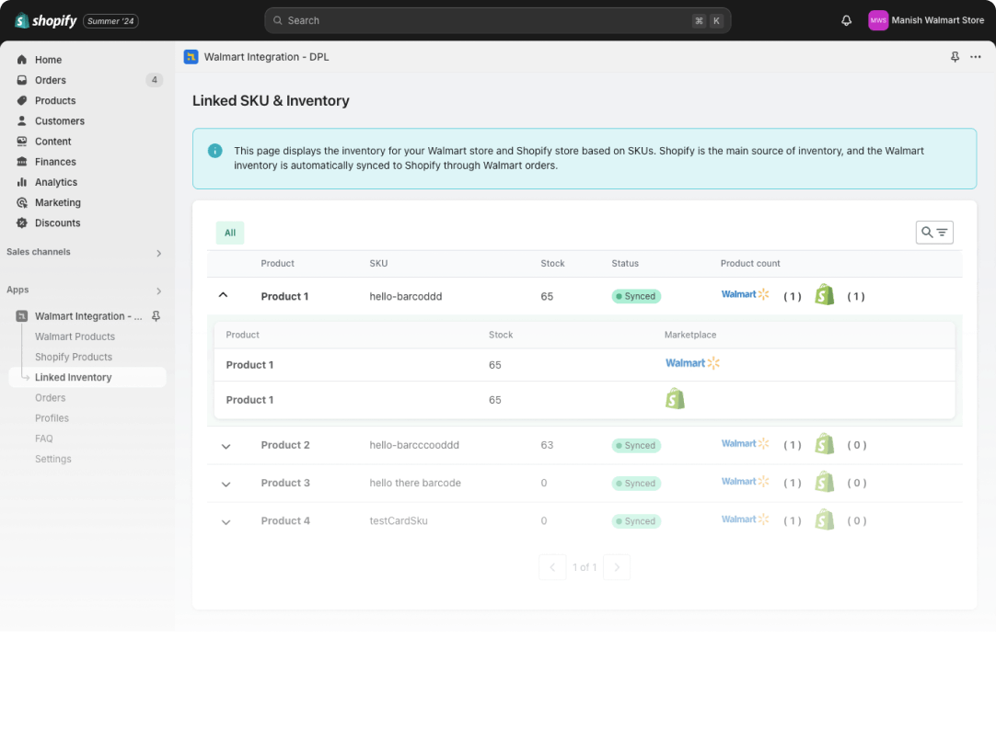The height and width of the screenshot is (741, 996).
Task: Pin the Walmart Integration - DPL page
Action: tap(955, 56)
